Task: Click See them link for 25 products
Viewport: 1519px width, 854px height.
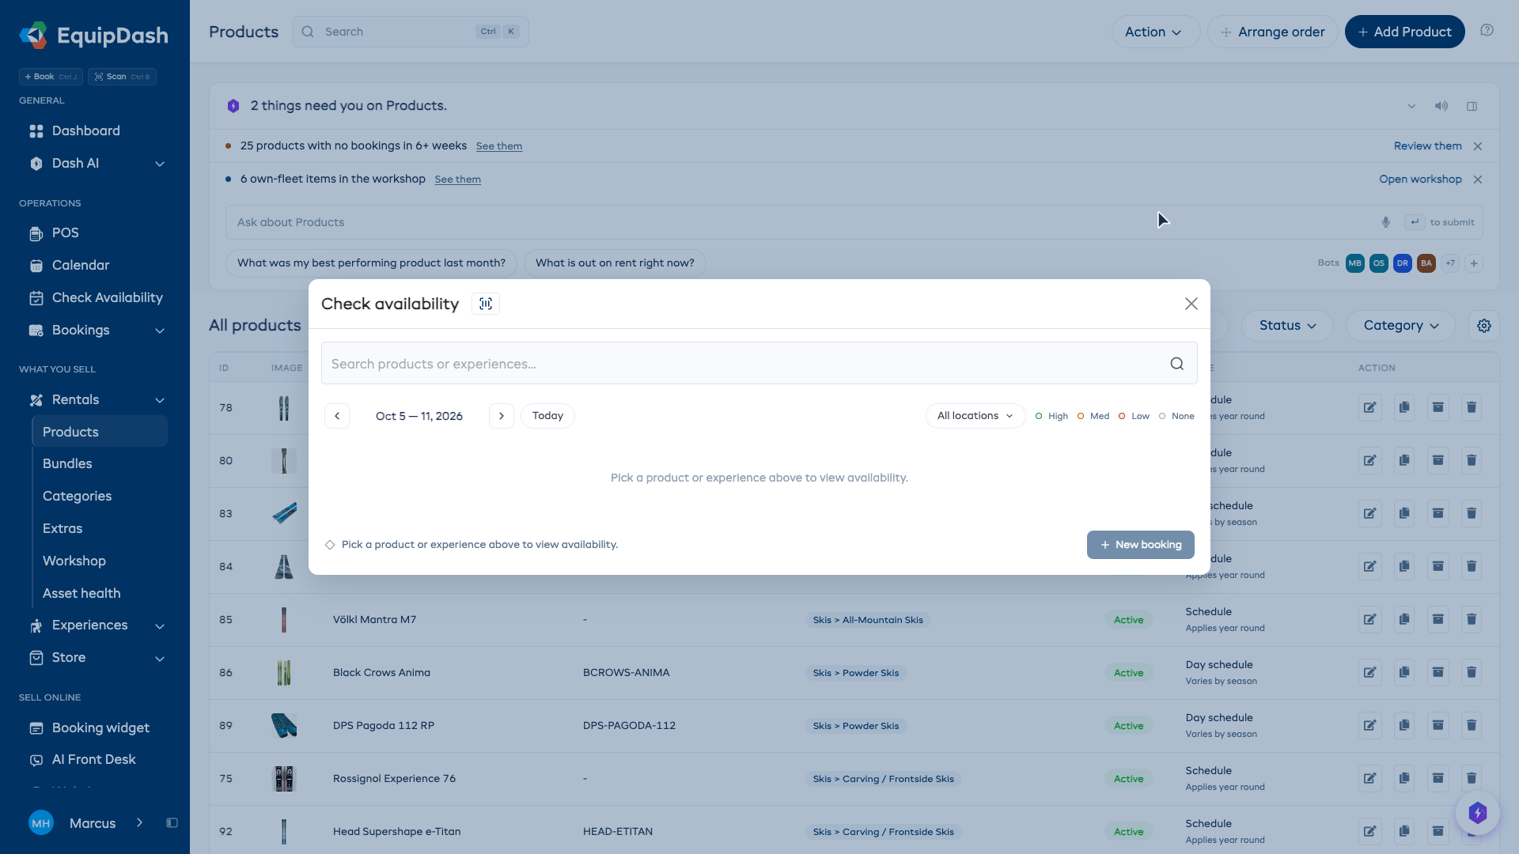Action: coord(499,146)
